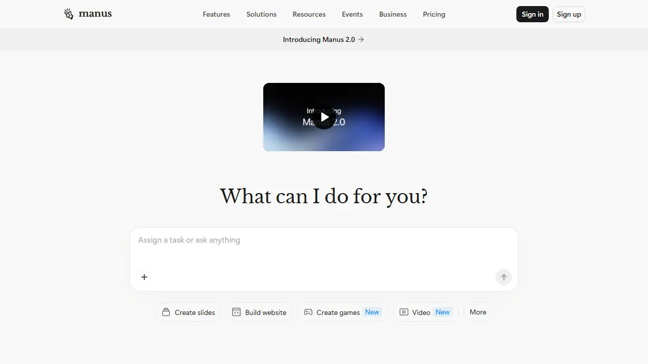Select the Build website suggestion chip
648x364 pixels.
(259, 312)
